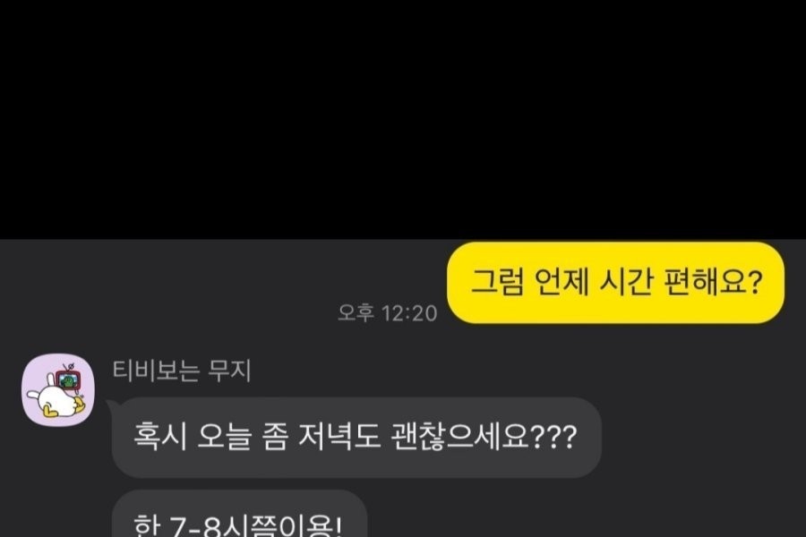Tap the red TV in the avatar
The image size is (806, 537).
point(68,379)
